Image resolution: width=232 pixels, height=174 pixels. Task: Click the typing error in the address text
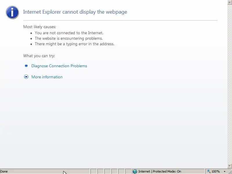(x=75, y=44)
